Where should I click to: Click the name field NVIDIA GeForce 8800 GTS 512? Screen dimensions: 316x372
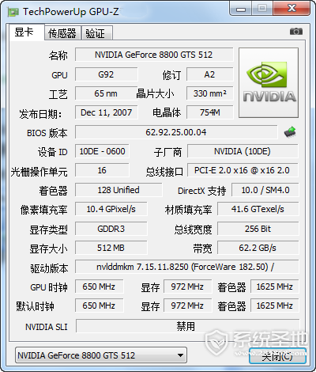[x=154, y=55]
